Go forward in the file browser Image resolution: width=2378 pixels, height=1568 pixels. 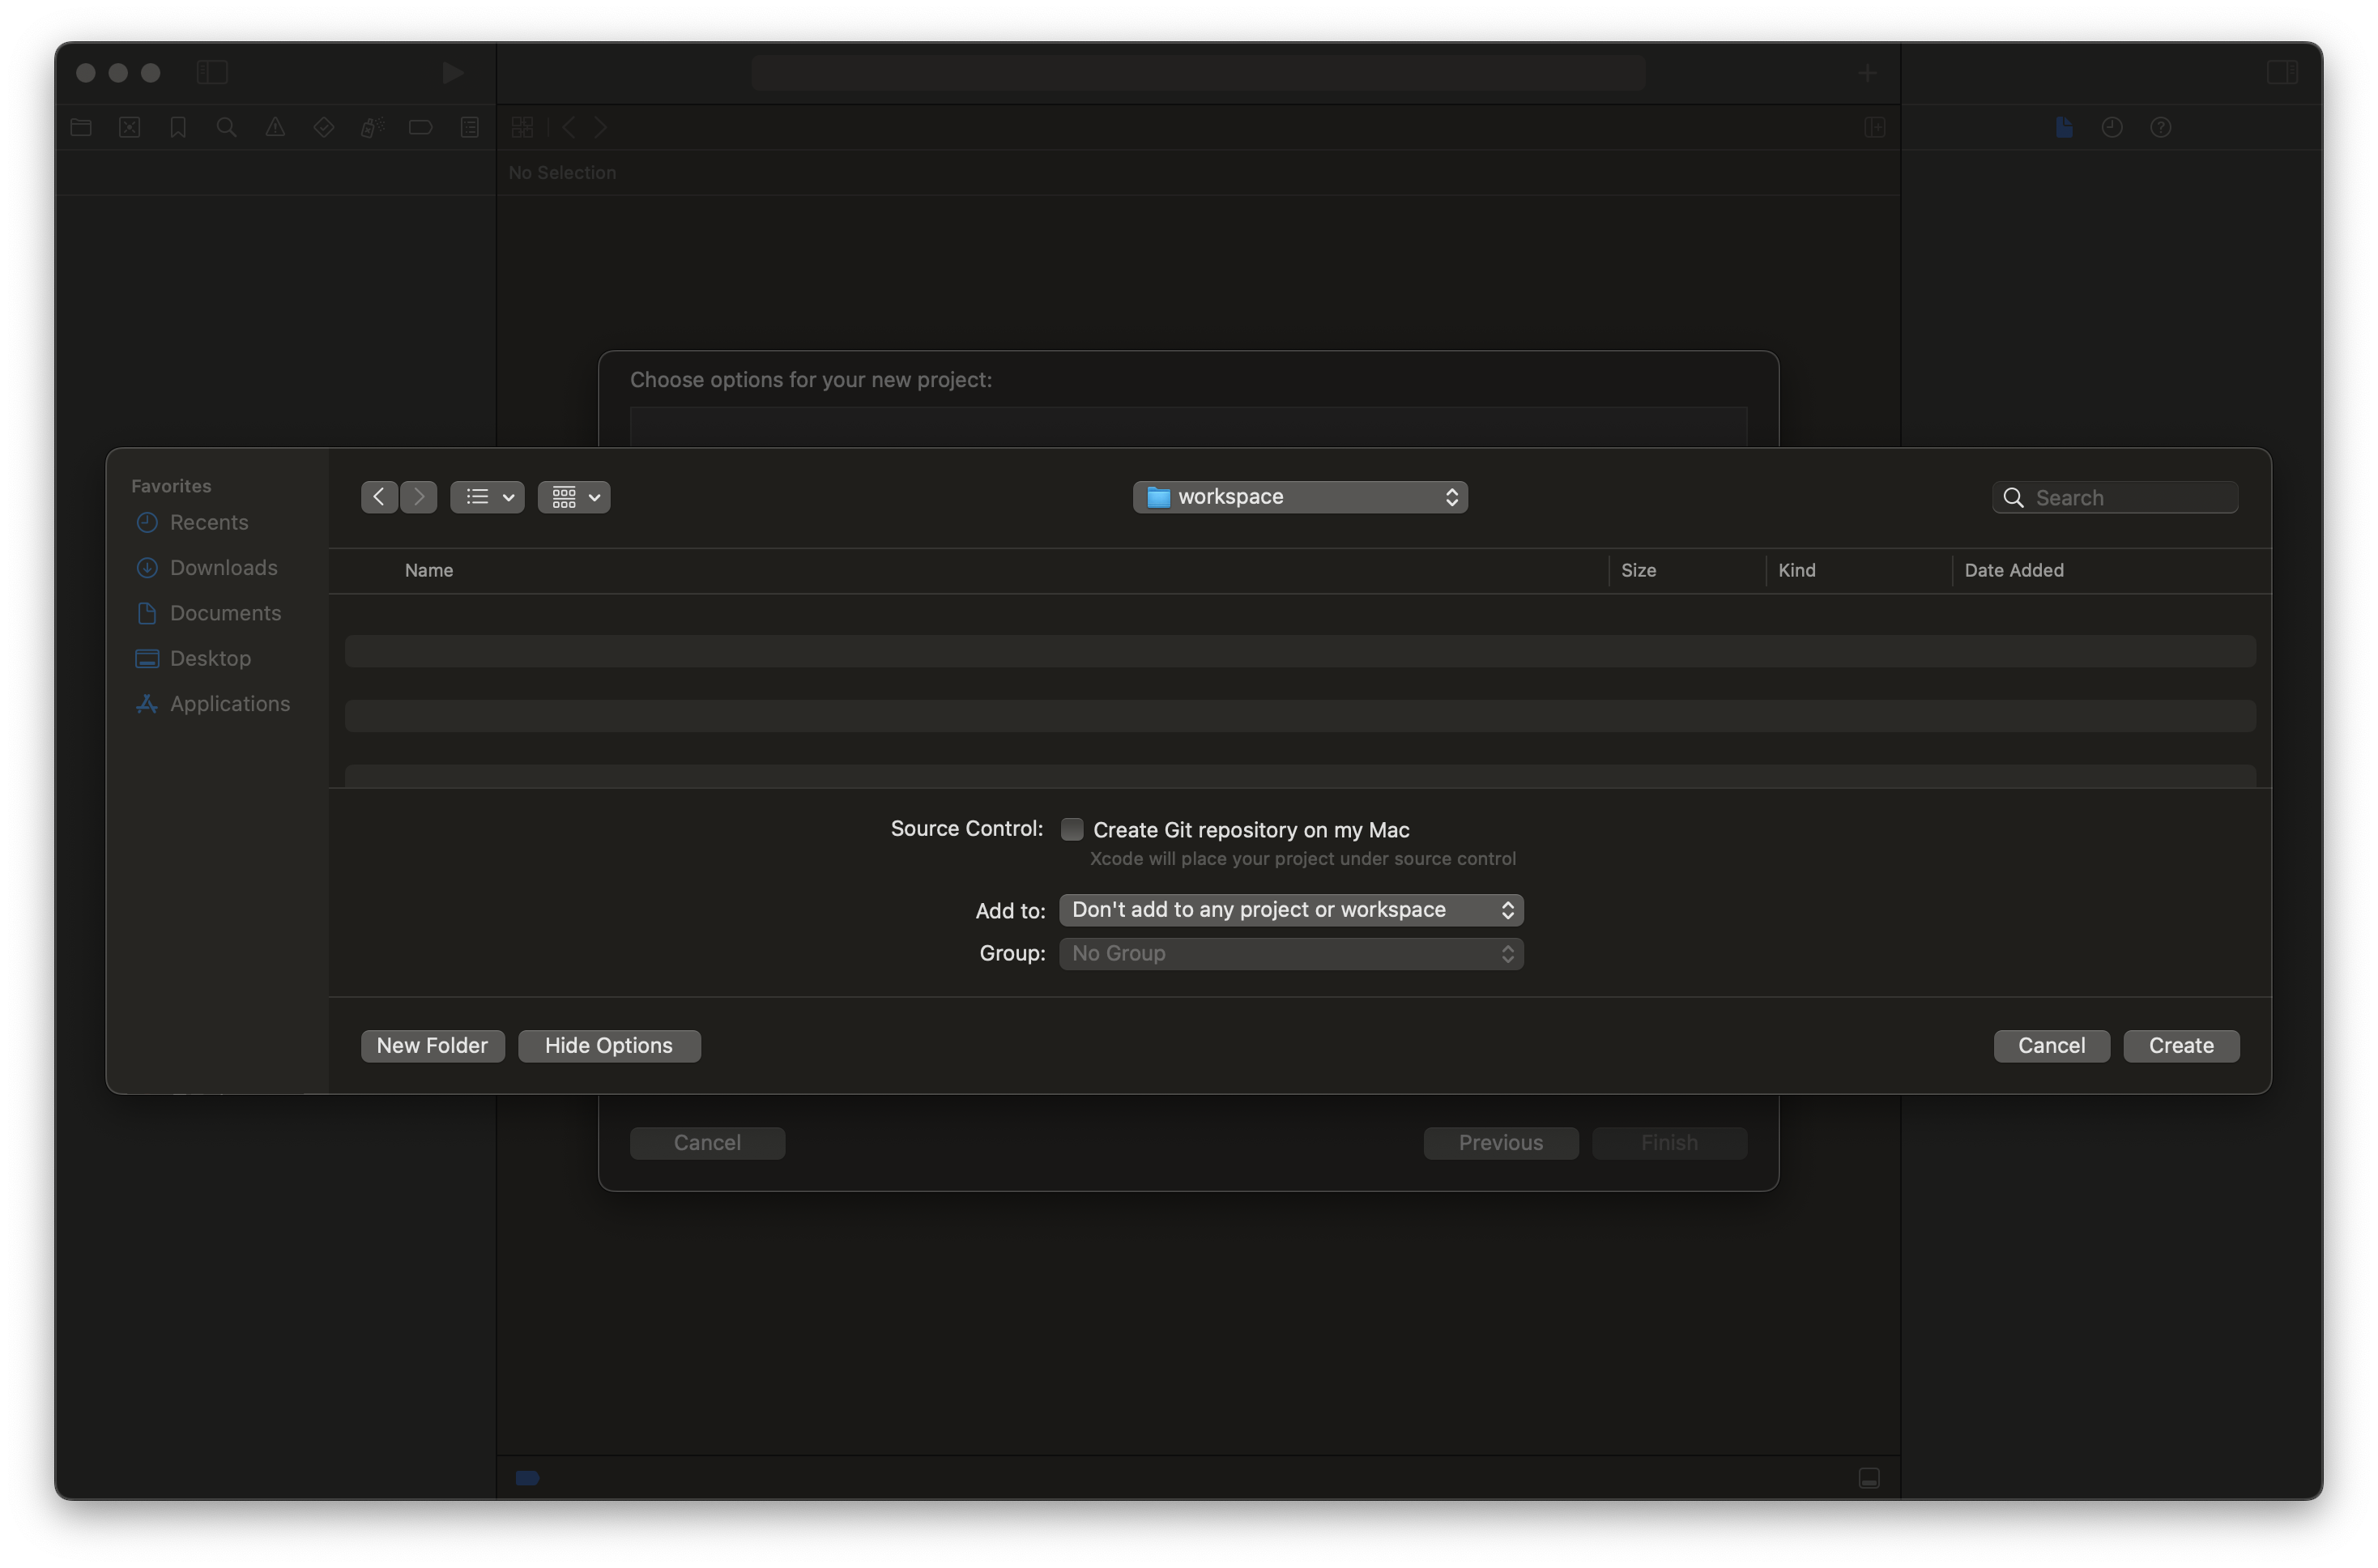click(419, 497)
